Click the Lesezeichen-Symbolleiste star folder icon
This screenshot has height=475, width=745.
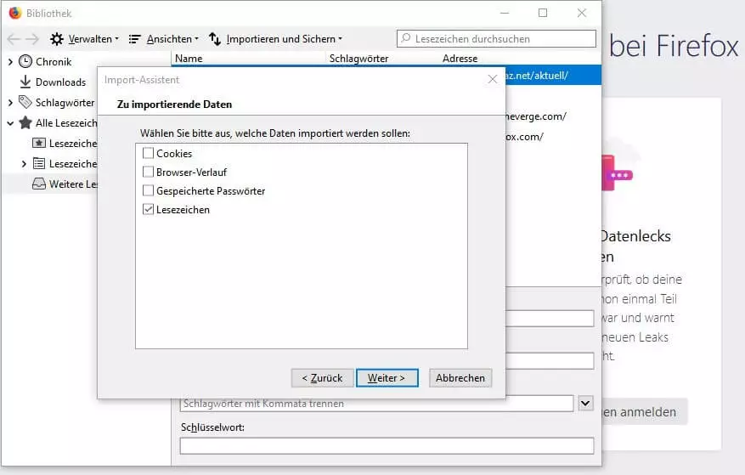tap(39, 143)
